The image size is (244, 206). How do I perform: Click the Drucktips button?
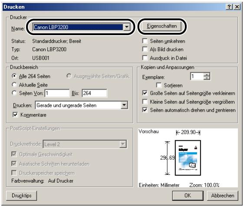21,196
